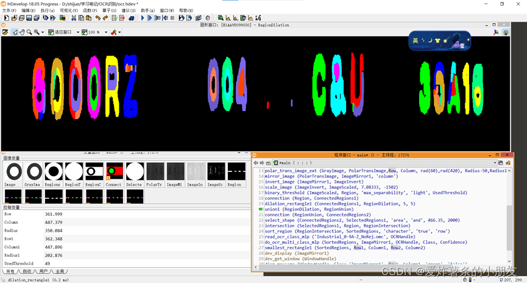Click the Open Program folder icon
The image size is (527, 283).
(x=14, y=18)
